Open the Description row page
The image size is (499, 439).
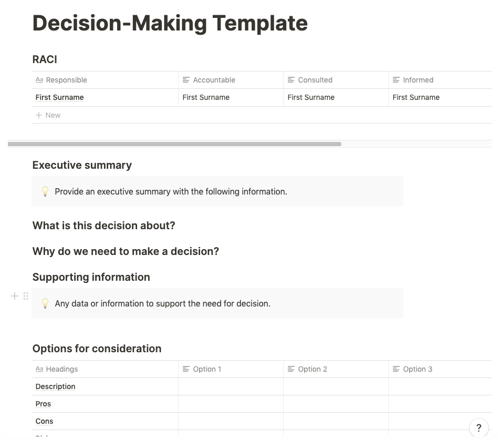(56, 386)
